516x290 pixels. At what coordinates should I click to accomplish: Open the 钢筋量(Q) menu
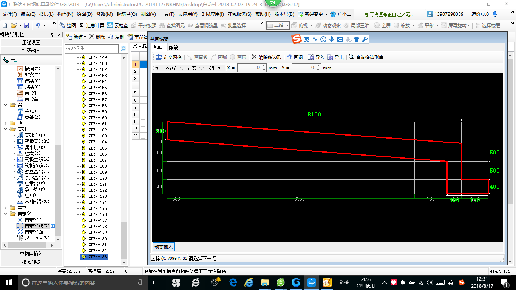[127, 14]
